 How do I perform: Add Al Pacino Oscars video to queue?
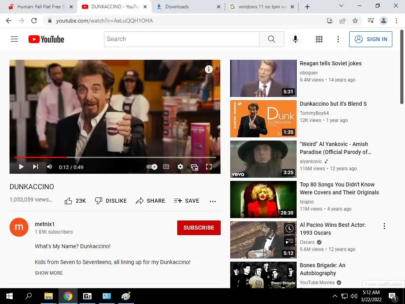pos(289,241)
